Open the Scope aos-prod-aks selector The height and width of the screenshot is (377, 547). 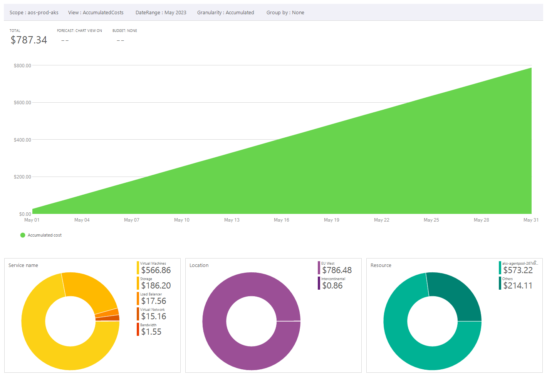(x=34, y=12)
